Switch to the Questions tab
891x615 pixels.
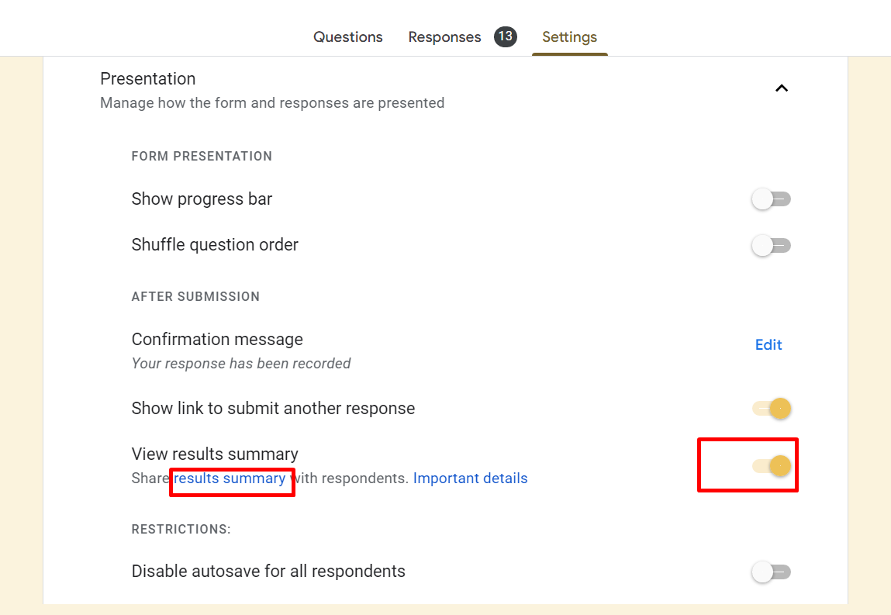[347, 36]
